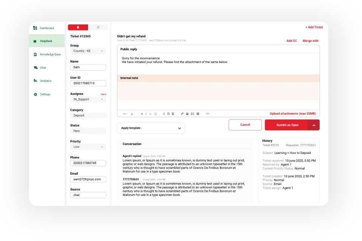This screenshot has height=241, width=362.
Task: Insert an image into the reply
Action: pos(187,114)
